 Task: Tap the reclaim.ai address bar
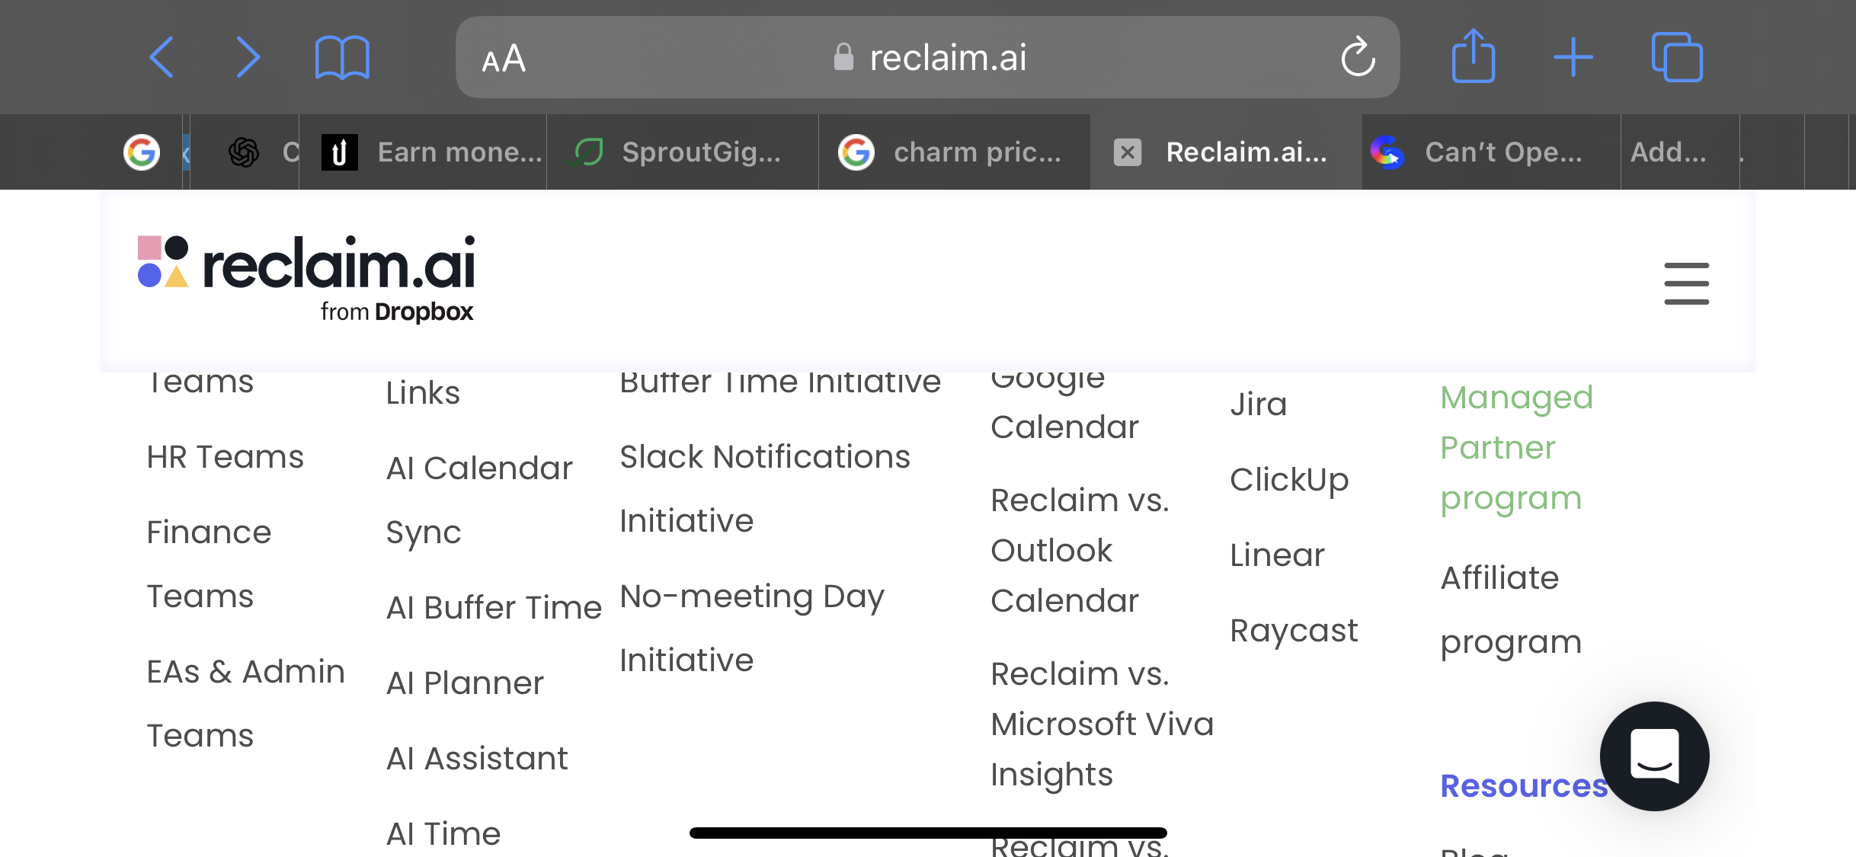tap(927, 57)
